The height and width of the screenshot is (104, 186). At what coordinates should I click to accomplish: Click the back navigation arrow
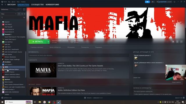tap(2, 5)
